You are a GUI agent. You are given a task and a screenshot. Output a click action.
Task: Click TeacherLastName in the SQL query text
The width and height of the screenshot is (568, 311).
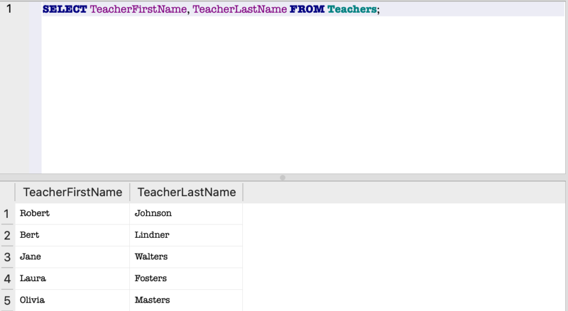point(240,10)
